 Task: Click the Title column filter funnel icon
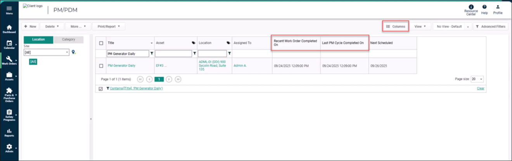(152, 54)
